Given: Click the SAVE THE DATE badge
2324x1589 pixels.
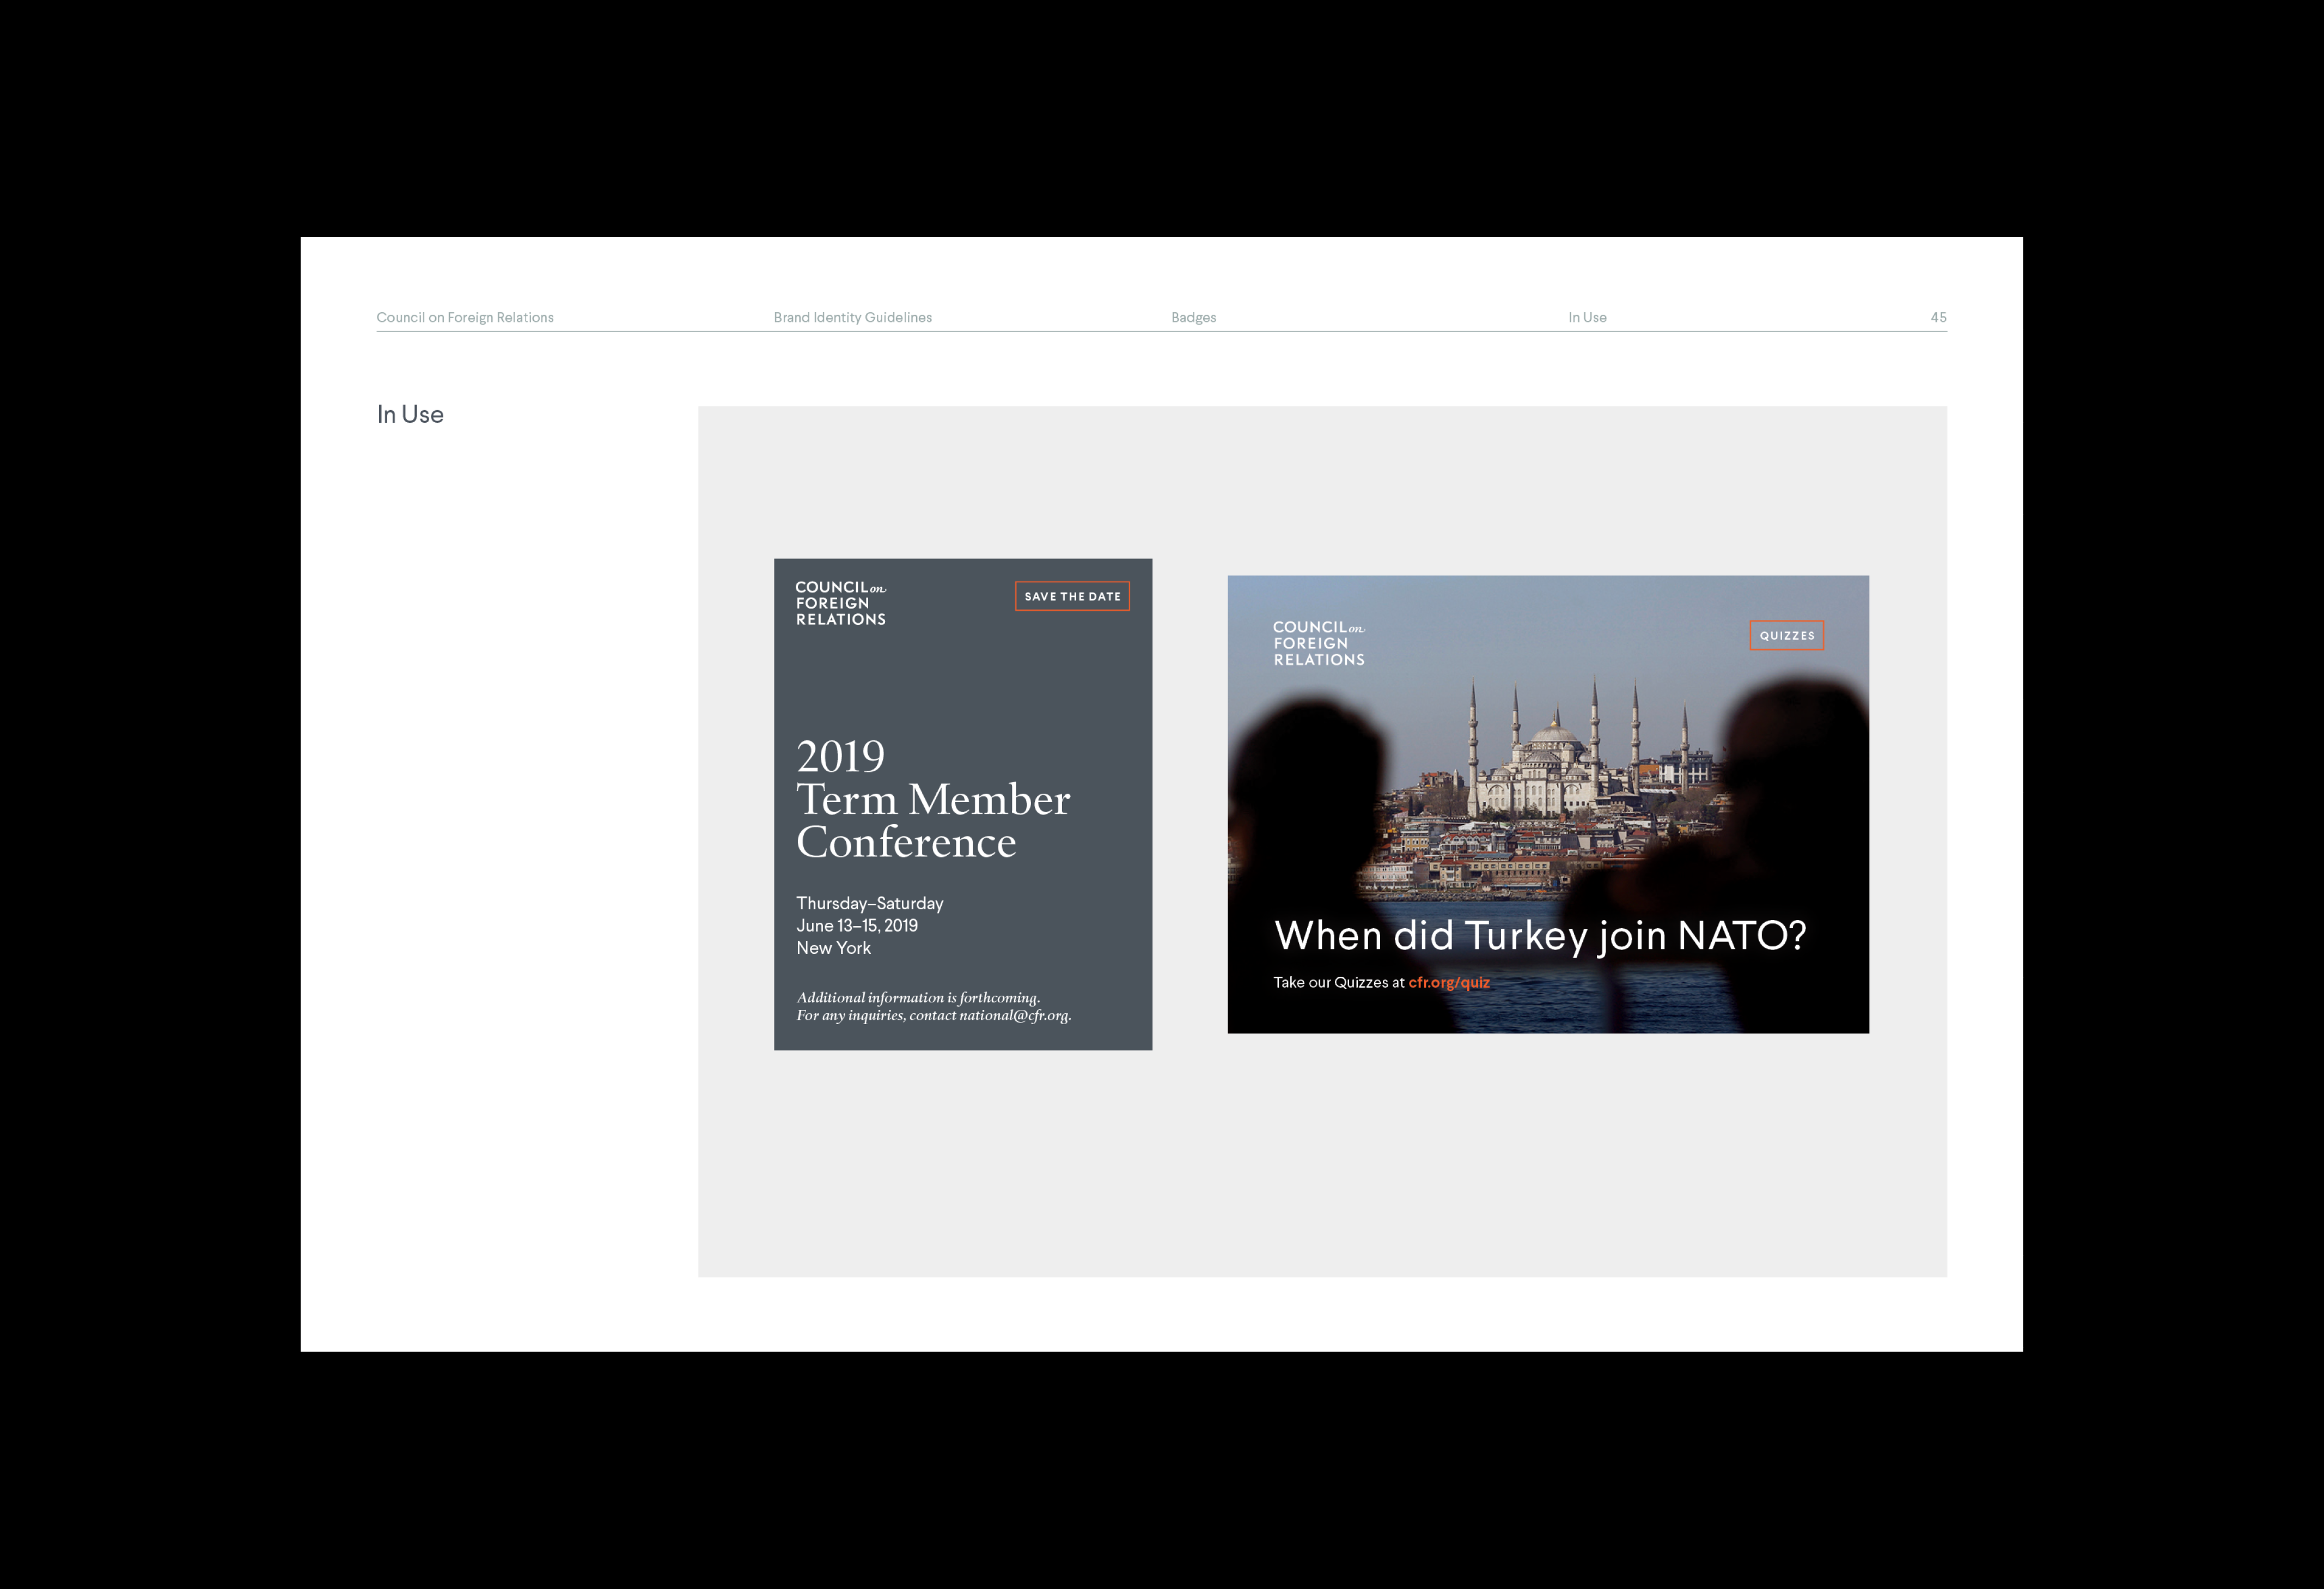Looking at the screenshot, I should click(1072, 596).
